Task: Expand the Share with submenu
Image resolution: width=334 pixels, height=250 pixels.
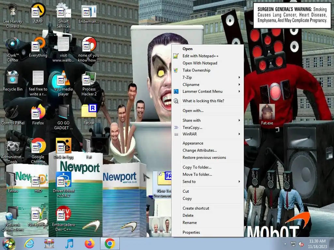Action: (207, 120)
